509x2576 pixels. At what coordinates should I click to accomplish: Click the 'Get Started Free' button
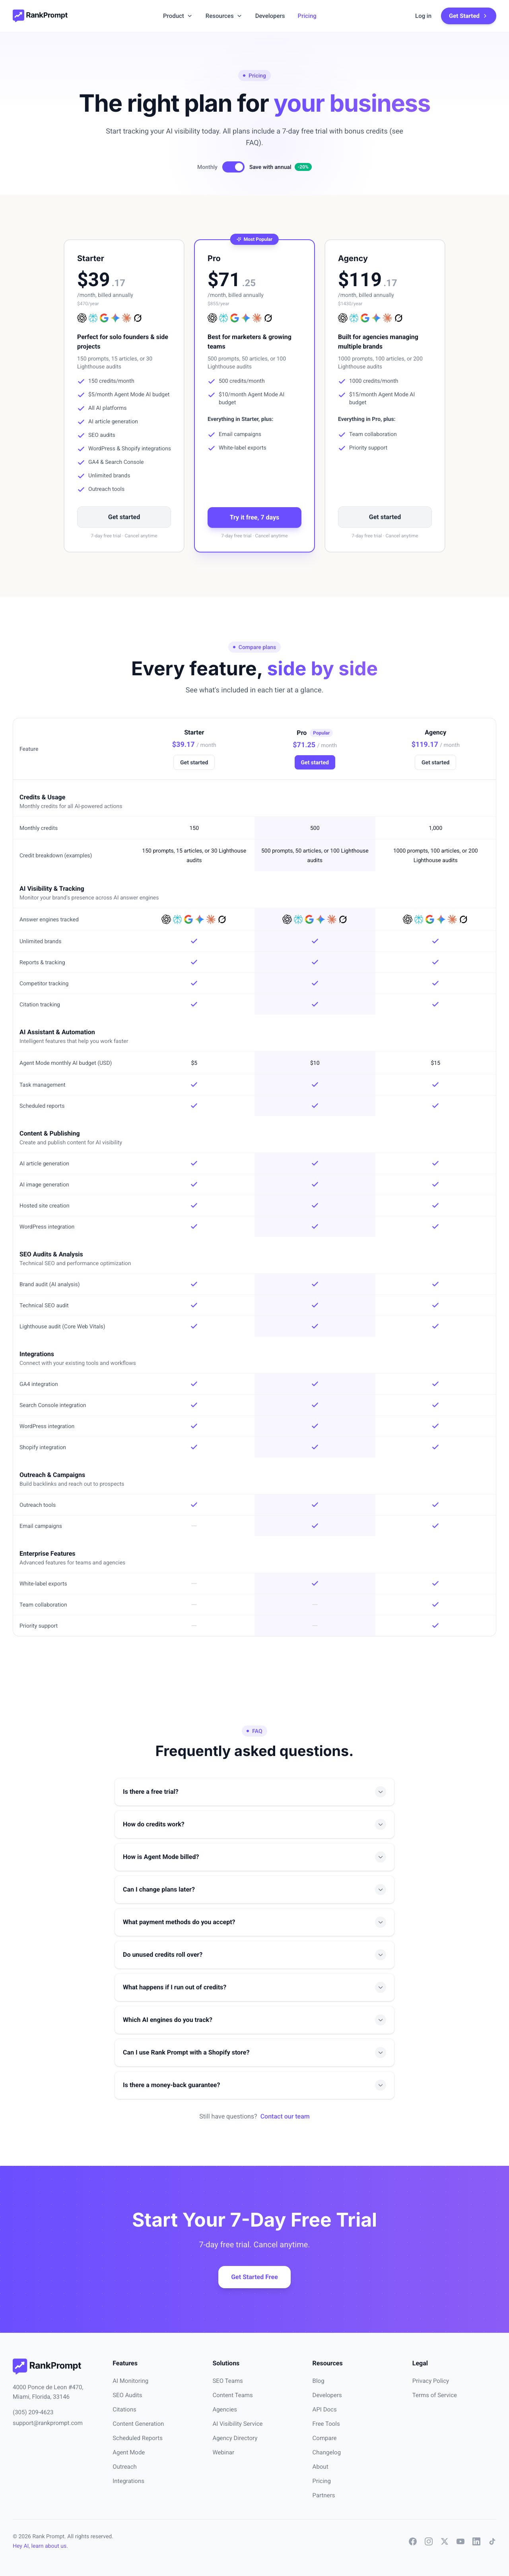click(254, 2277)
